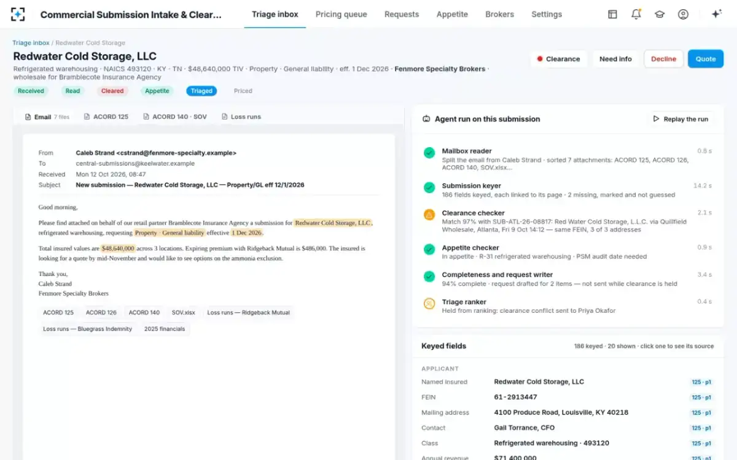Click the Clearance button

click(x=558, y=59)
